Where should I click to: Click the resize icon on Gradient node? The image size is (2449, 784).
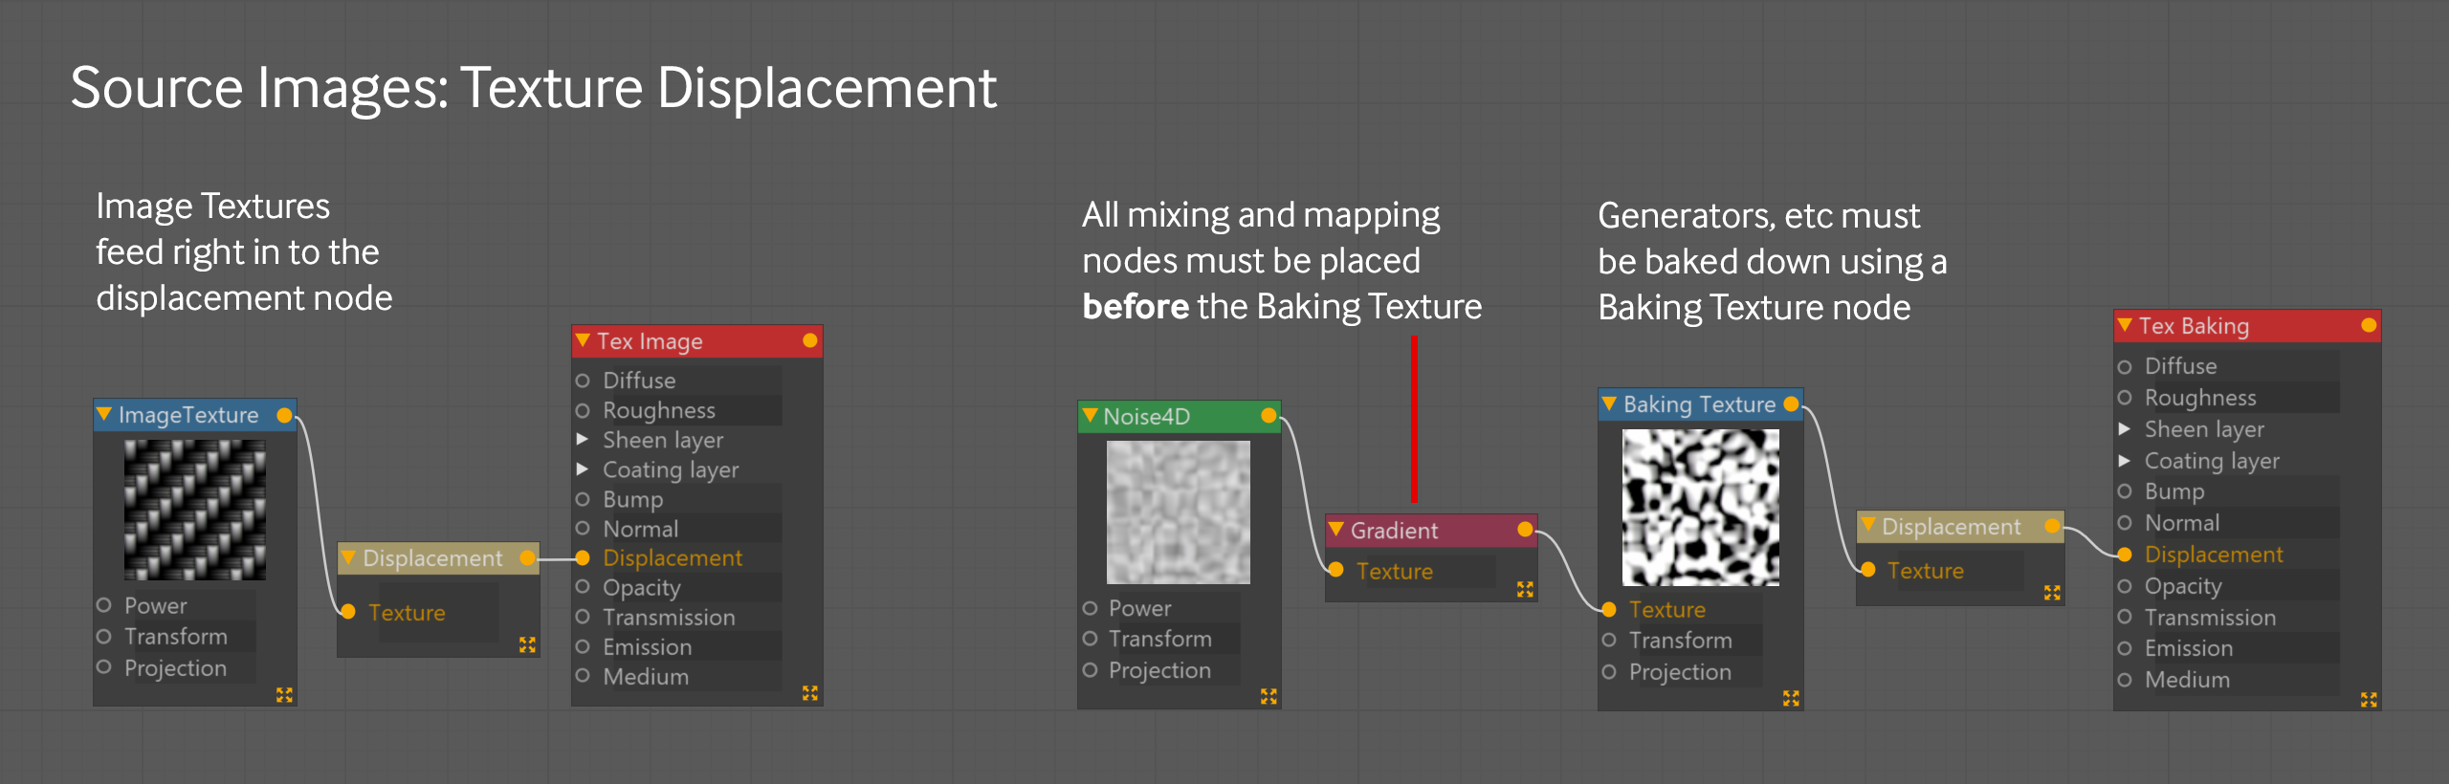1525,590
